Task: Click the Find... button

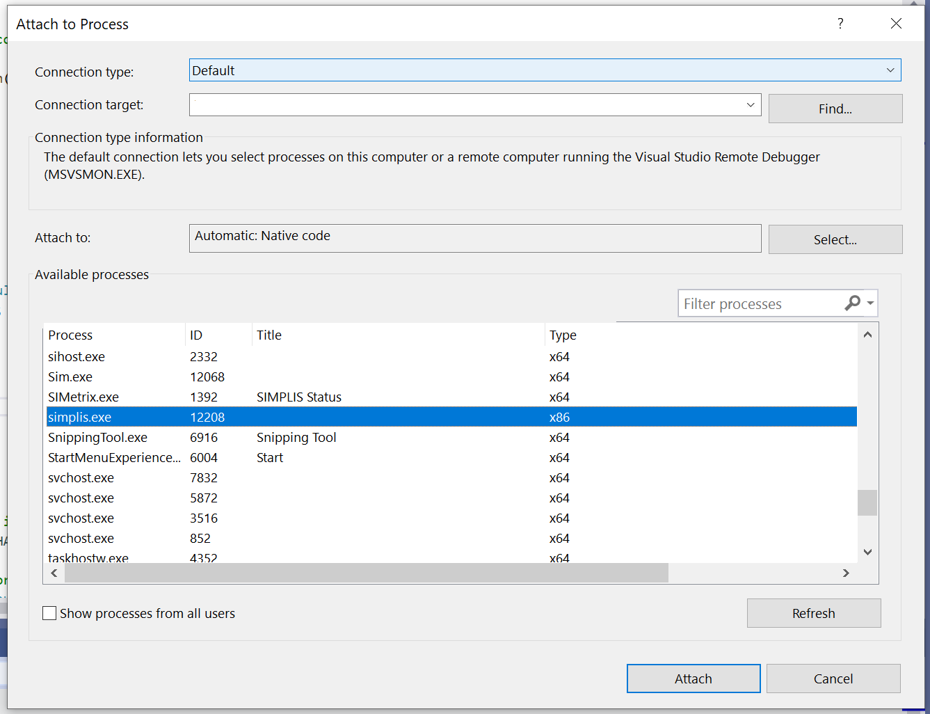Action: (835, 109)
